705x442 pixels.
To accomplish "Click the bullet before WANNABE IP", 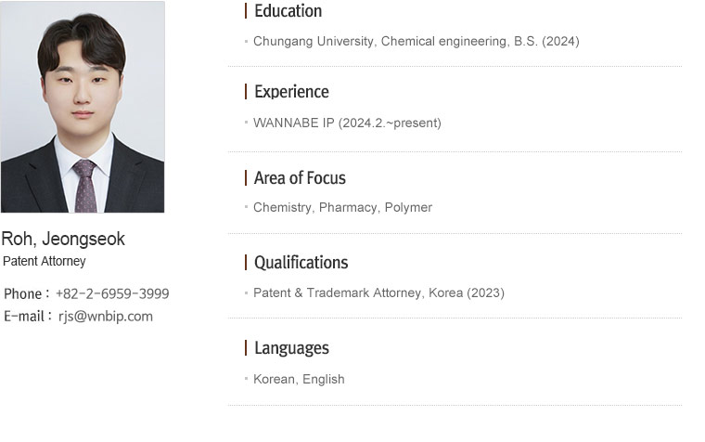I will tap(247, 122).
